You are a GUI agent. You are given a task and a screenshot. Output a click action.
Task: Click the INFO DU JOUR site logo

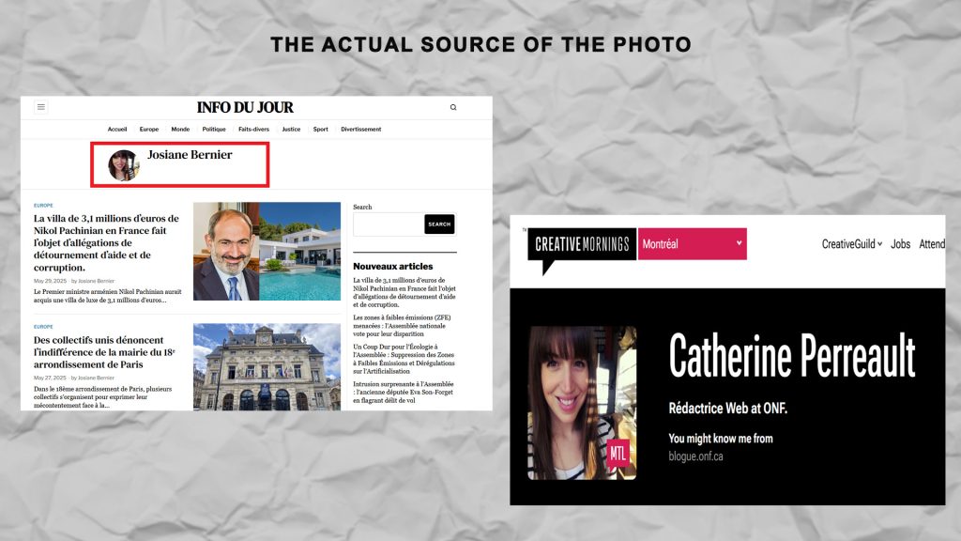tap(245, 107)
